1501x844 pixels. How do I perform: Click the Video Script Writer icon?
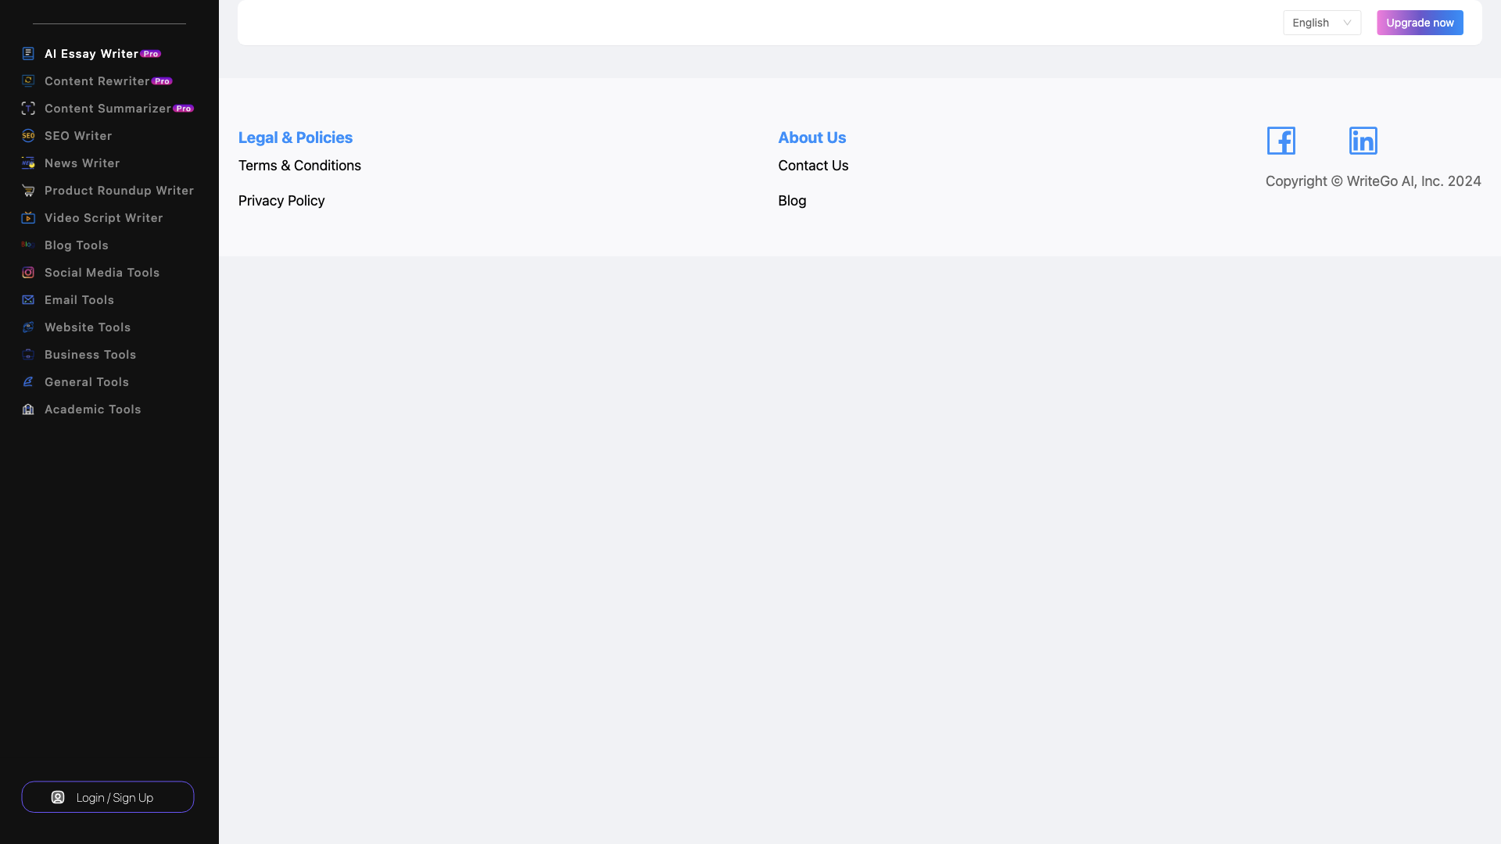click(x=28, y=217)
